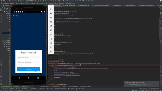Open the Pixel 3 API device dropdown
This screenshot has width=162, height=91.
click(31, 1)
